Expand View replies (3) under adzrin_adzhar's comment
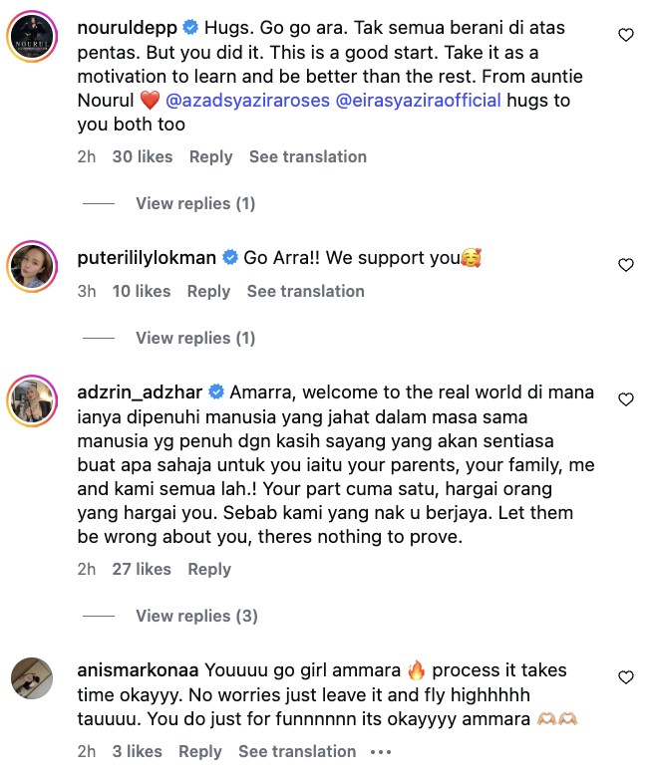 click(x=197, y=616)
